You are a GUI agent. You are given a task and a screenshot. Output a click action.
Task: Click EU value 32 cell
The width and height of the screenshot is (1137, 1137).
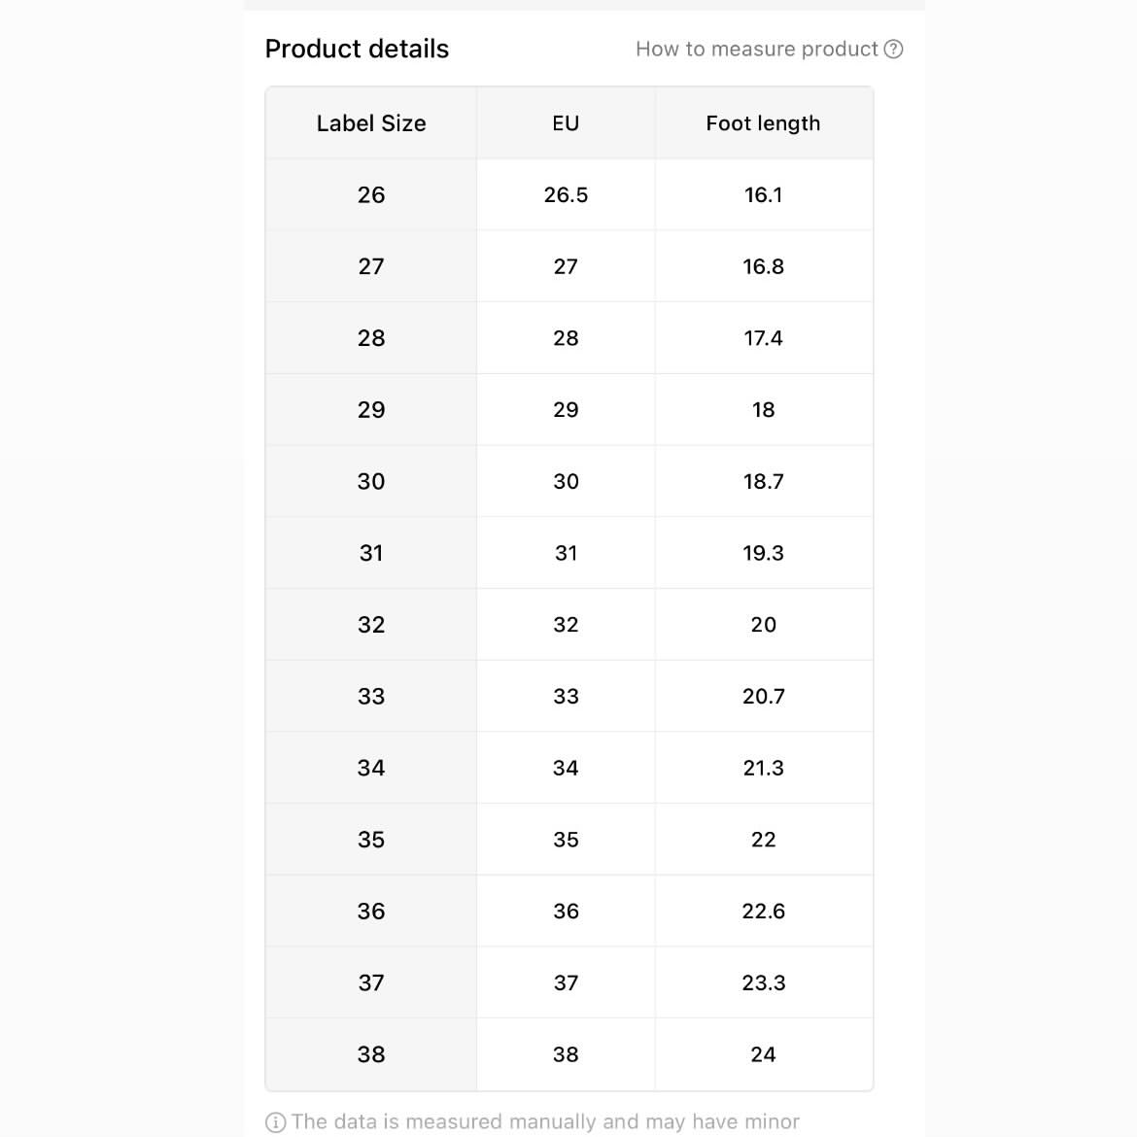[x=566, y=625]
